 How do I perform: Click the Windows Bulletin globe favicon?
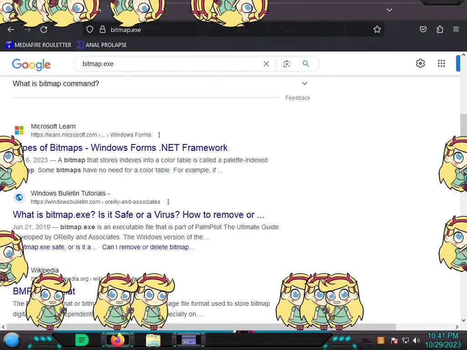[x=19, y=197]
